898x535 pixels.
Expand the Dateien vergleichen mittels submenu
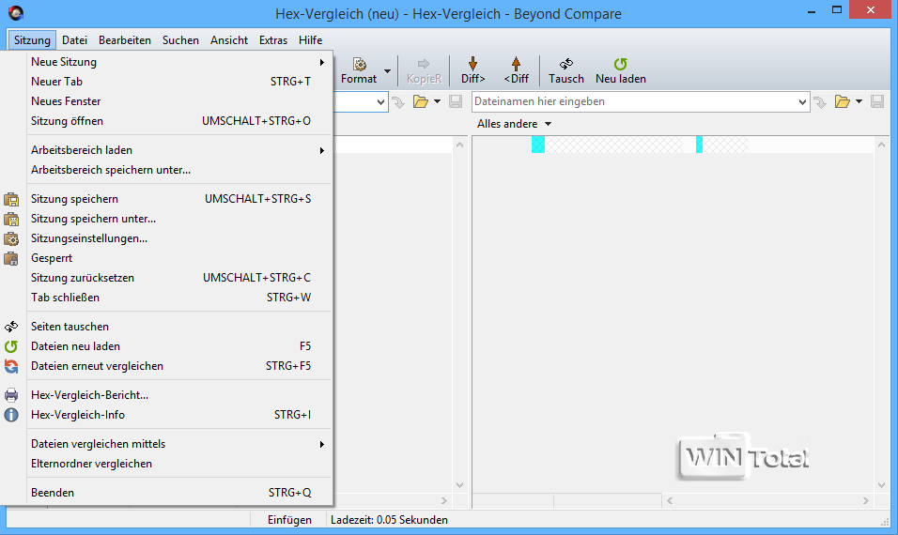pyautogui.click(x=322, y=444)
